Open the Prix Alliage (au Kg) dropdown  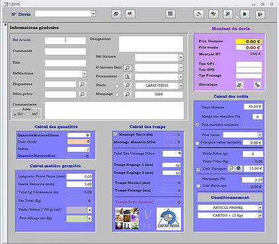tap(89, 219)
